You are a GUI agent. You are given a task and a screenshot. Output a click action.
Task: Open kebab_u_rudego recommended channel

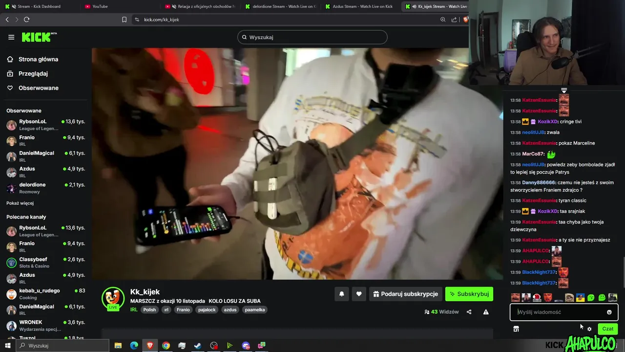click(x=45, y=294)
